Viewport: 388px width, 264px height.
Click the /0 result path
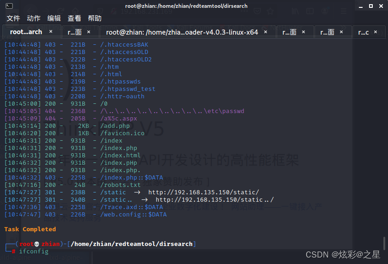104,104
